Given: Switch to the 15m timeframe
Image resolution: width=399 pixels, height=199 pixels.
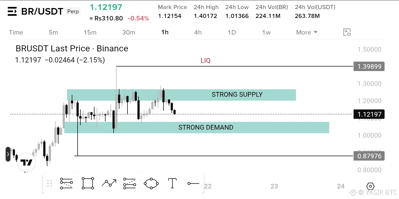Looking at the screenshot, I should pyautogui.click(x=90, y=32).
